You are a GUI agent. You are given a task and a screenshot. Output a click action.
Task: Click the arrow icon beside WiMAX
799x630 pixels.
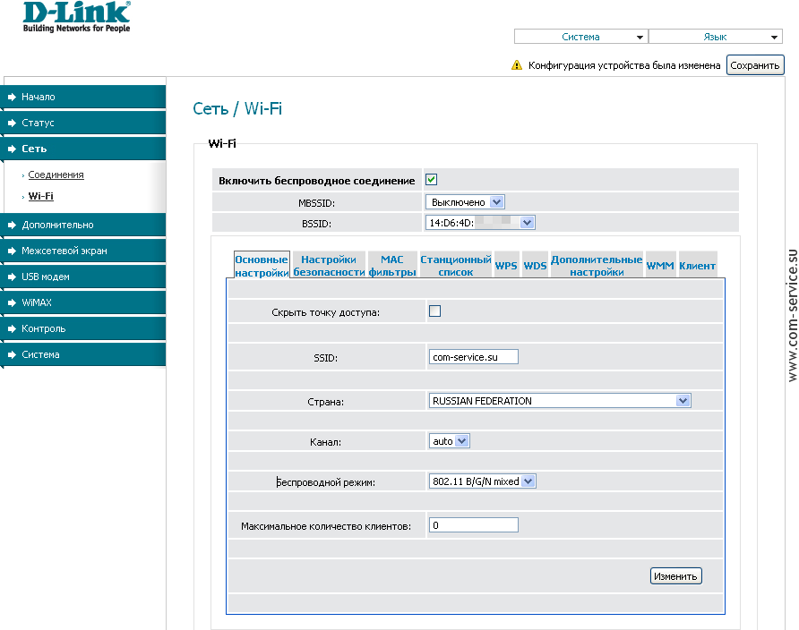[13, 302]
